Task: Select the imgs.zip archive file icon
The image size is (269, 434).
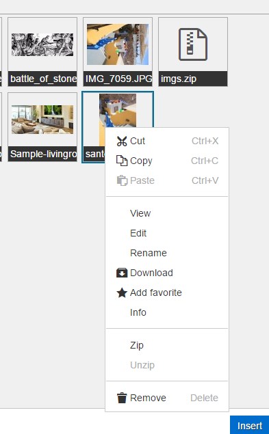Action: point(193,44)
